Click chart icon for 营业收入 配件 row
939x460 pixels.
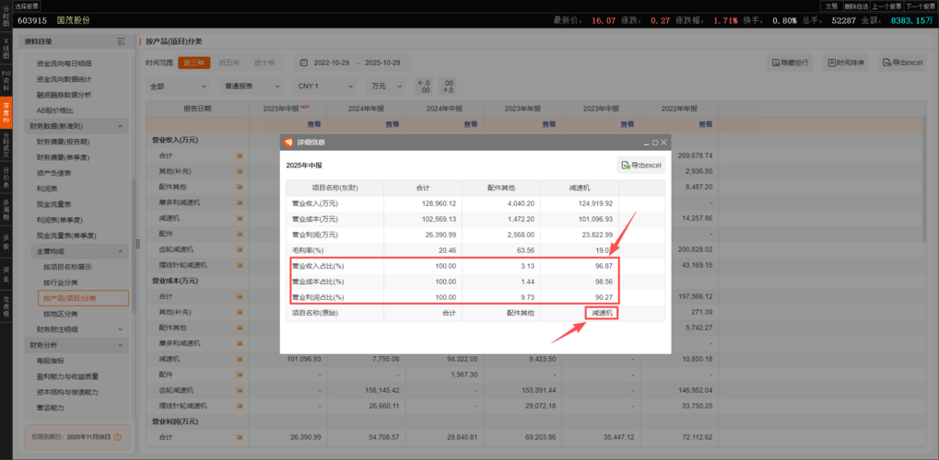click(240, 234)
